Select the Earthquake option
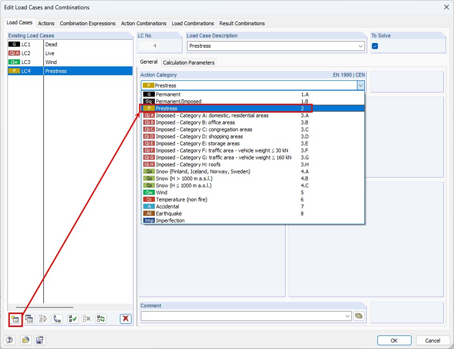This screenshot has height=349, width=454. [x=253, y=214]
